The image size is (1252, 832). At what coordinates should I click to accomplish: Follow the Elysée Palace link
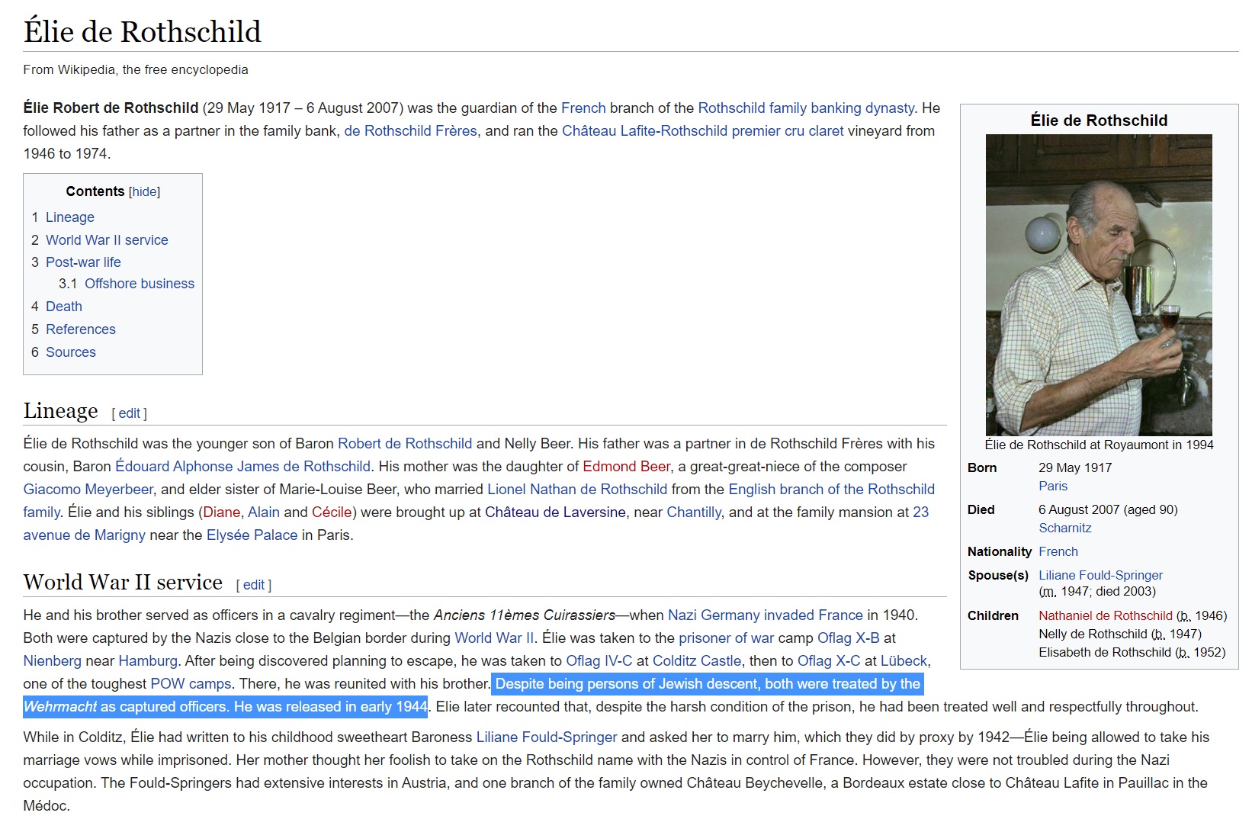point(252,535)
